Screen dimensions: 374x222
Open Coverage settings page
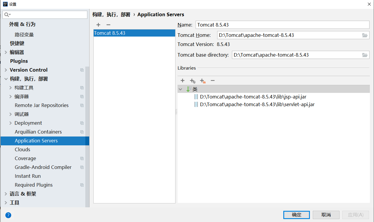click(25, 158)
